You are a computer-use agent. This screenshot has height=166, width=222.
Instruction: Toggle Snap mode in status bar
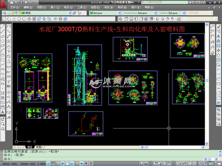coord(48,164)
